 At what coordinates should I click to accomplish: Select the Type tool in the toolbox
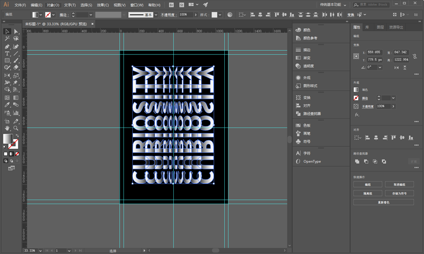click(7, 54)
